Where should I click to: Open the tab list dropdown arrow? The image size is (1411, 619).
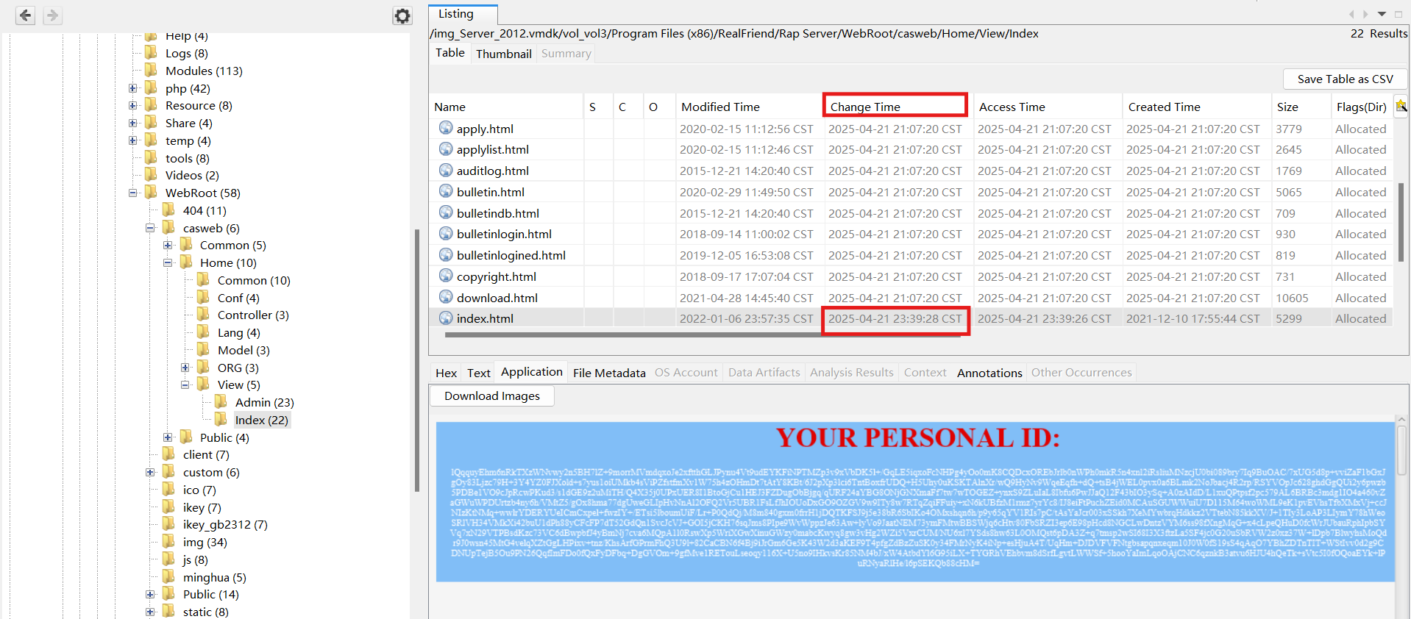coord(1382,14)
